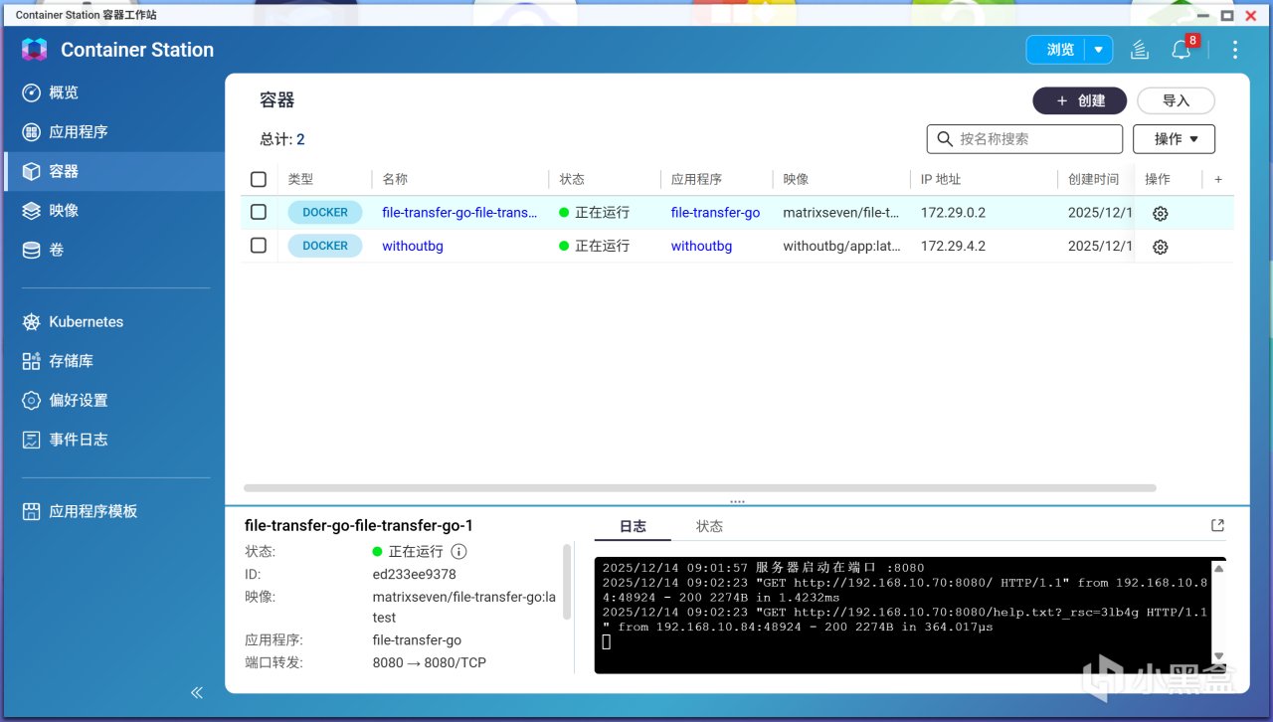Click the Container Station logo icon
The height and width of the screenshot is (722, 1273).
pos(34,50)
